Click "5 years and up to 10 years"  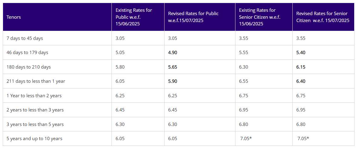[34, 139]
